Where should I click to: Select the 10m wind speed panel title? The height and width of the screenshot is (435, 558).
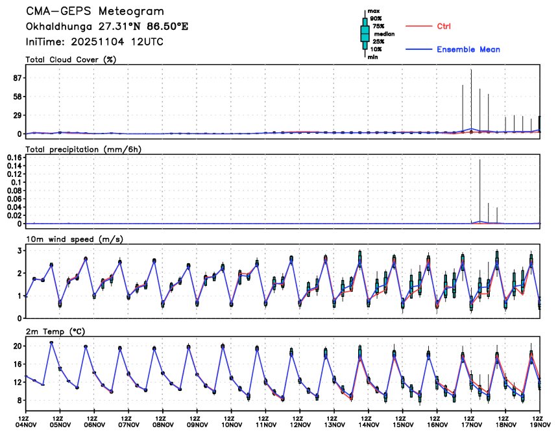pos(75,239)
